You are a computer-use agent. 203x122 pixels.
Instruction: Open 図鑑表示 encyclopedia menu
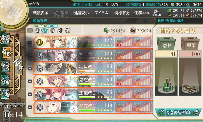(x=81, y=13)
